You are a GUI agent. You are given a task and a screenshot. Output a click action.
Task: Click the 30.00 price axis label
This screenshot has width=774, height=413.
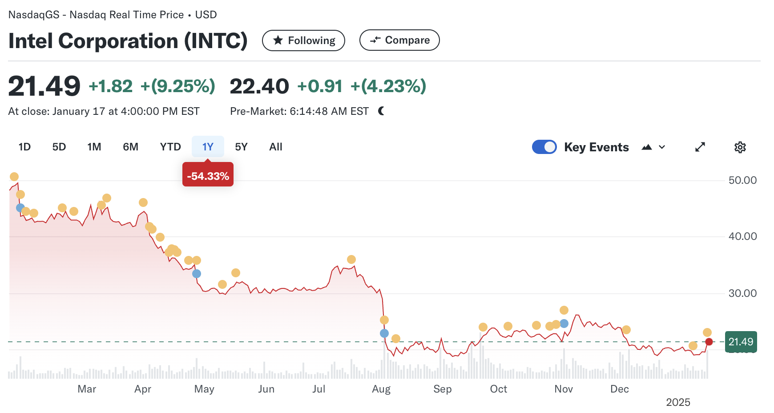click(742, 293)
